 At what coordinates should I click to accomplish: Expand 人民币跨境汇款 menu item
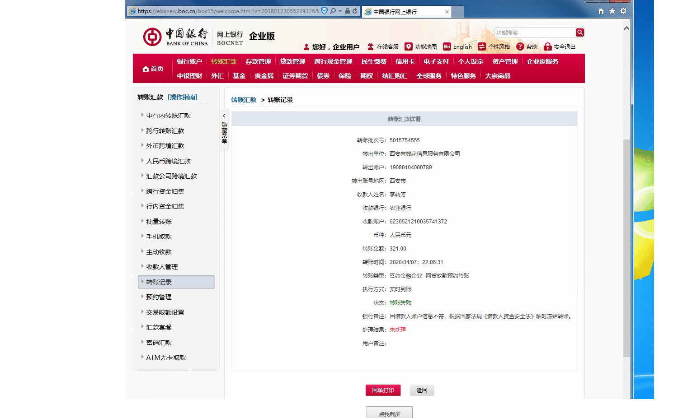168,161
